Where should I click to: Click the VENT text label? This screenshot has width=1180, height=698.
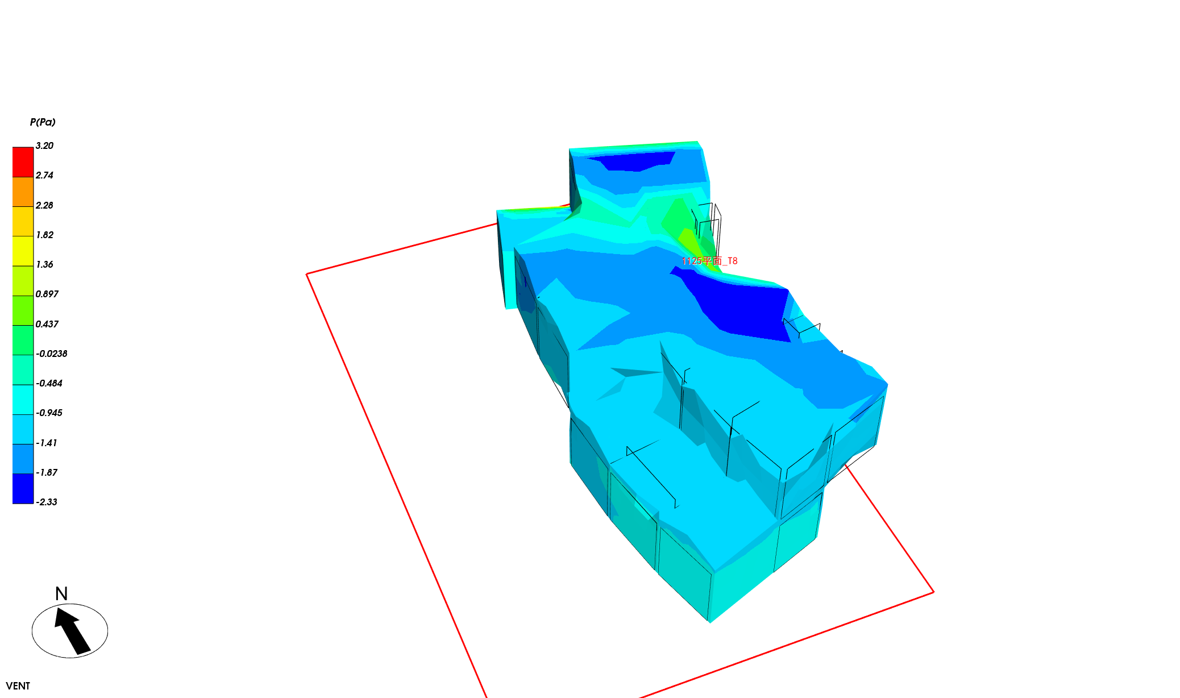[18, 686]
